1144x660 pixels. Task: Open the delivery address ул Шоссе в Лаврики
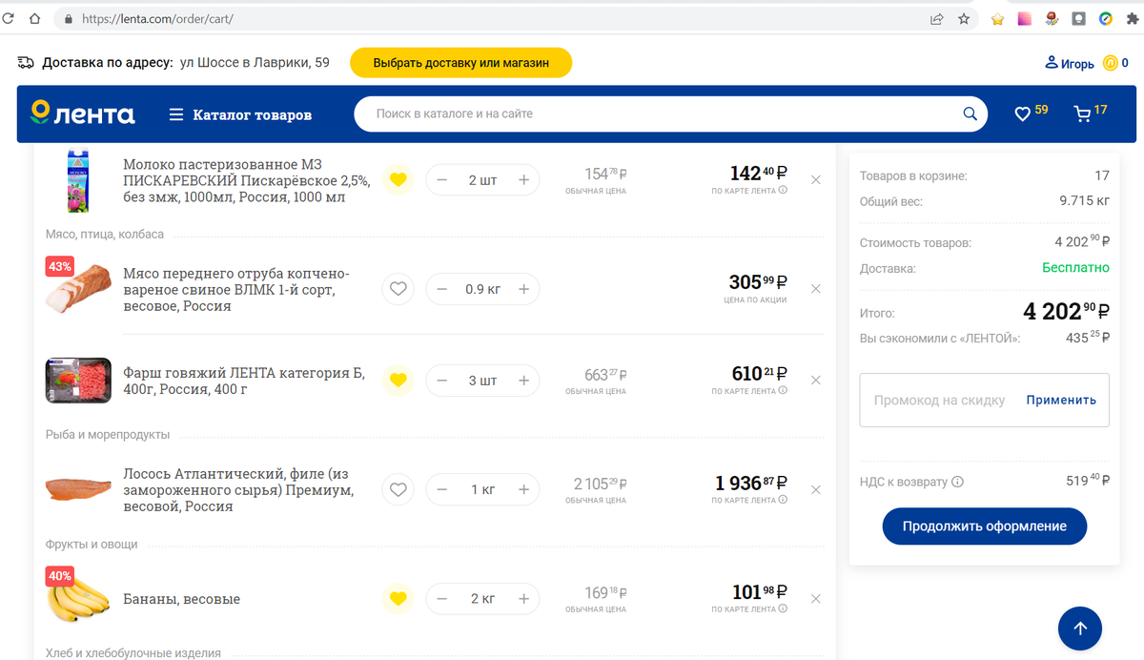[x=255, y=63]
